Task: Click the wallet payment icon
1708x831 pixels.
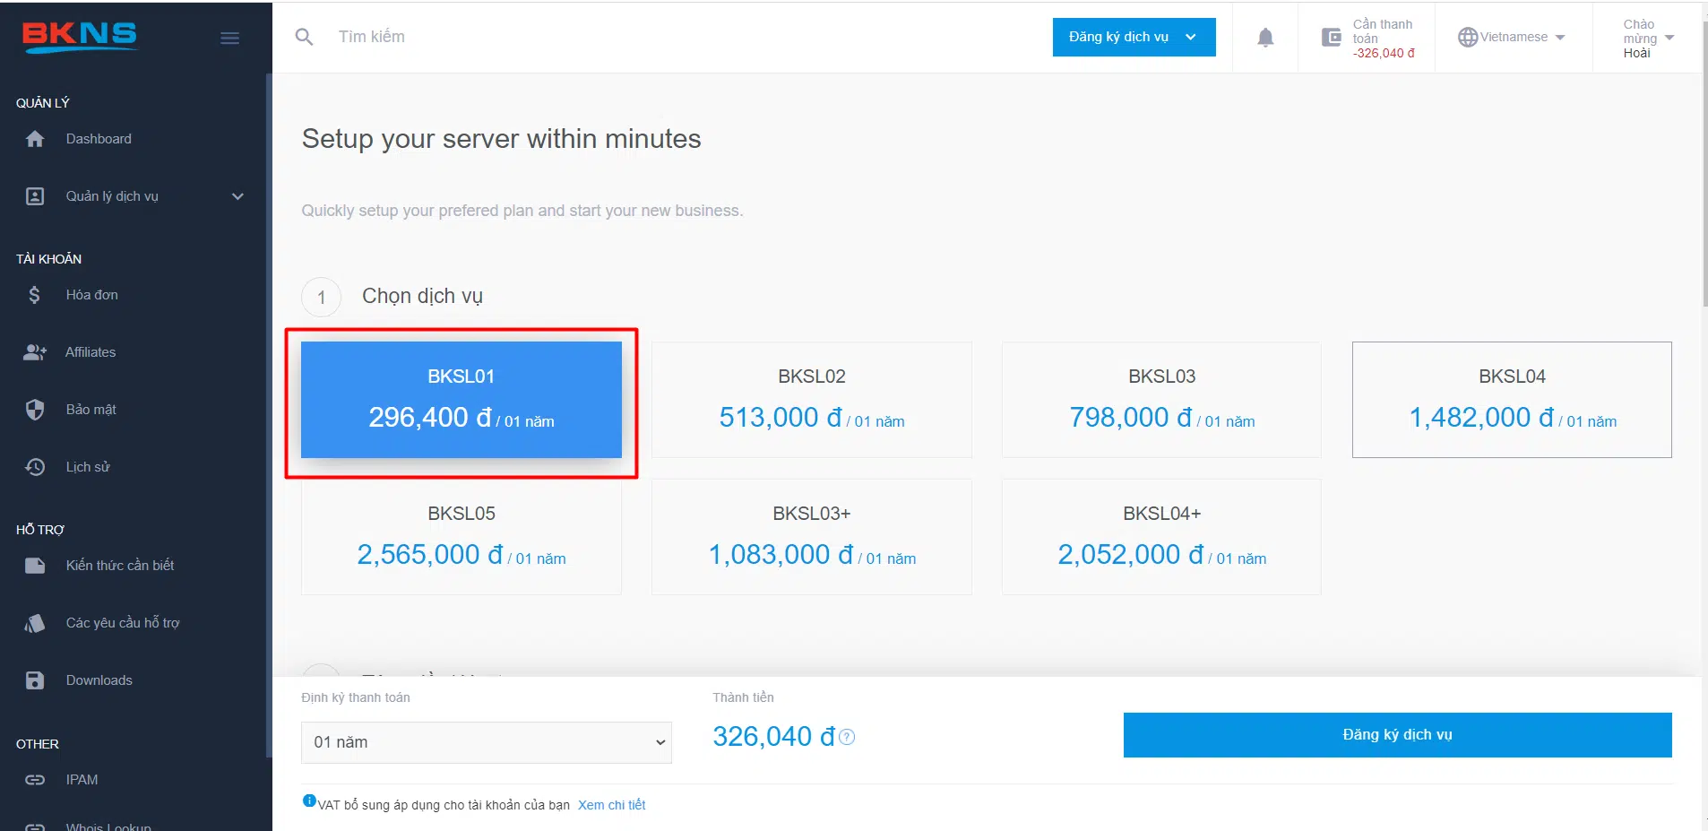Action: tap(1332, 38)
